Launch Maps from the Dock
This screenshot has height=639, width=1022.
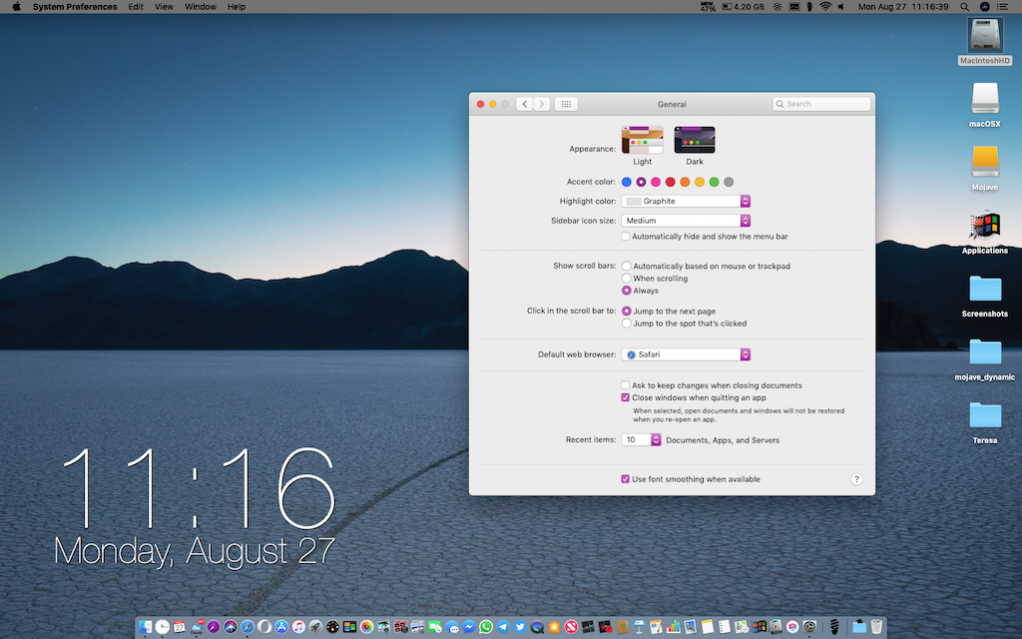741,627
